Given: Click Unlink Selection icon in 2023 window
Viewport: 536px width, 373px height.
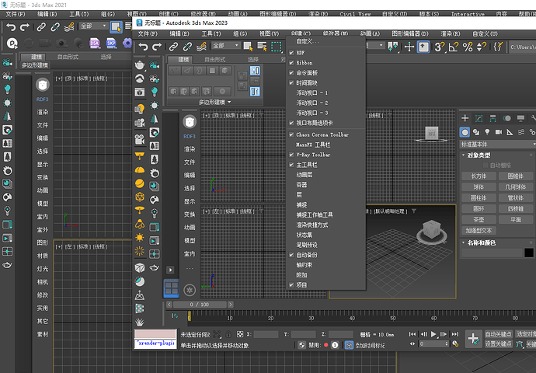Looking at the screenshot, I should pyautogui.click(x=187, y=47).
